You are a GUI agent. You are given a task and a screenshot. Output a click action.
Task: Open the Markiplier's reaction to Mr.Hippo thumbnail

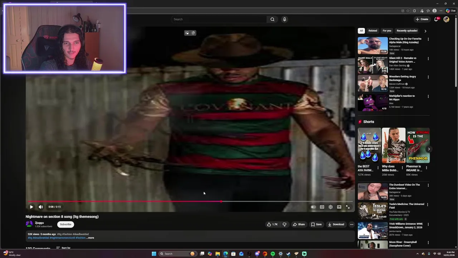tap(372, 102)
